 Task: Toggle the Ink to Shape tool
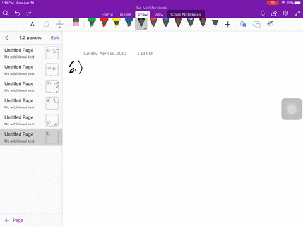(x=257, y=25)
